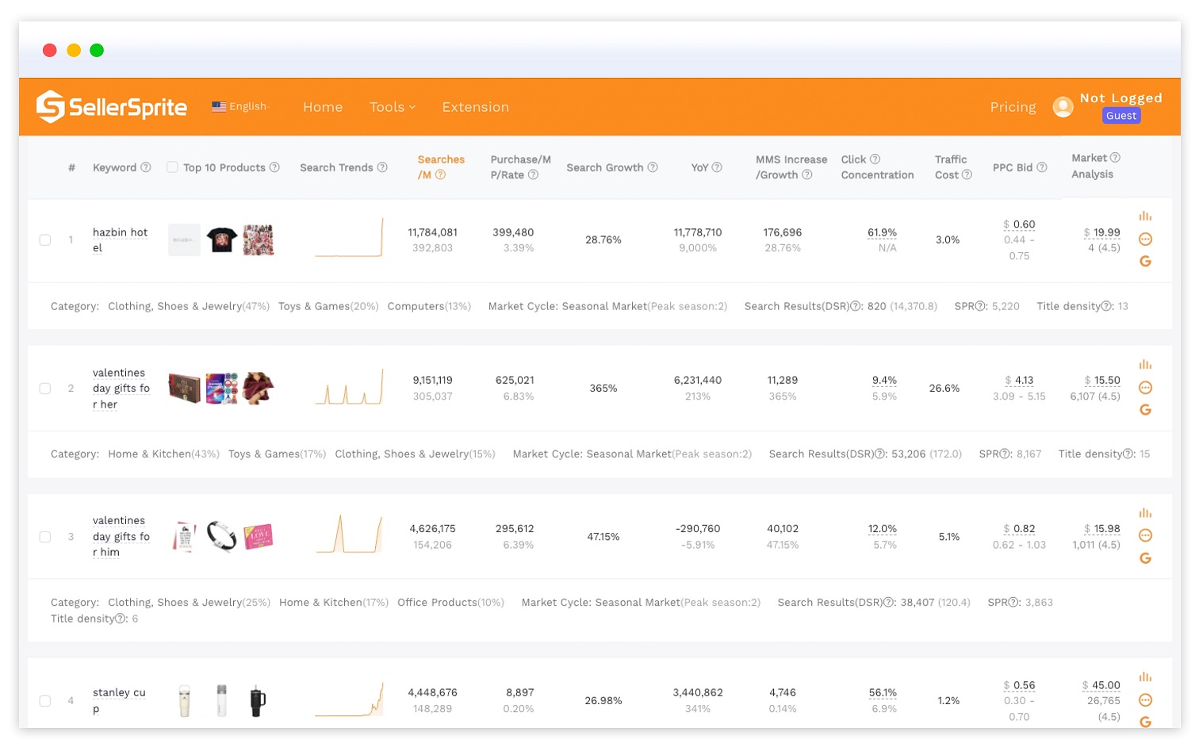
Task: Open the English language dropdown
Action: (x=241, y=106)
